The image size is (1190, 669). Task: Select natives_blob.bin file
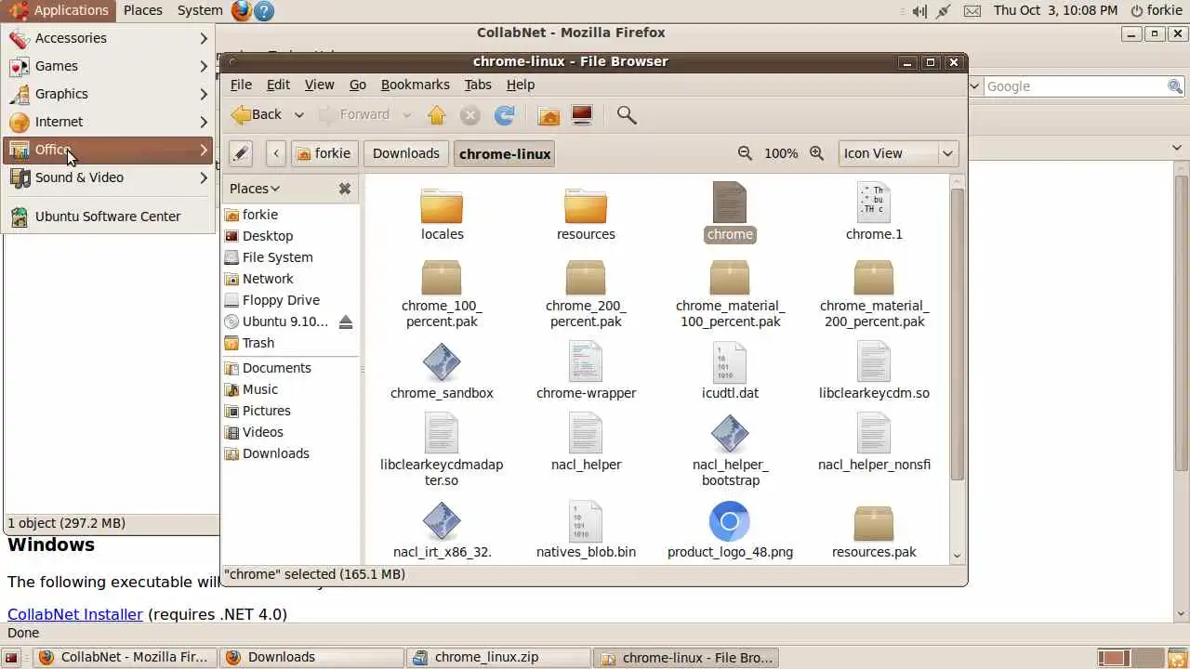click(586, 531)
